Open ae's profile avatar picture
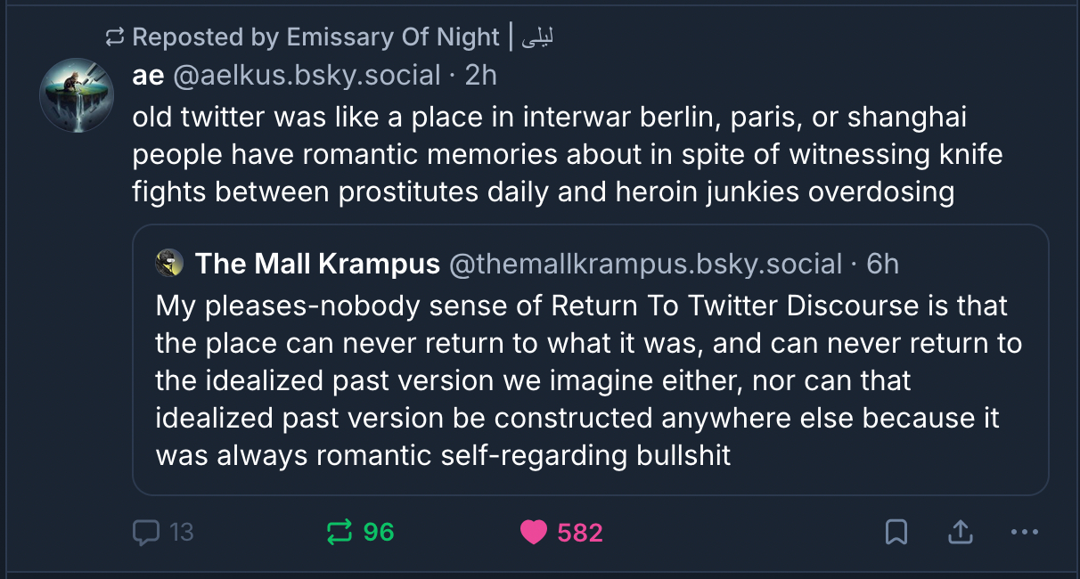The image size is (1080, 579). click(77, 95)
